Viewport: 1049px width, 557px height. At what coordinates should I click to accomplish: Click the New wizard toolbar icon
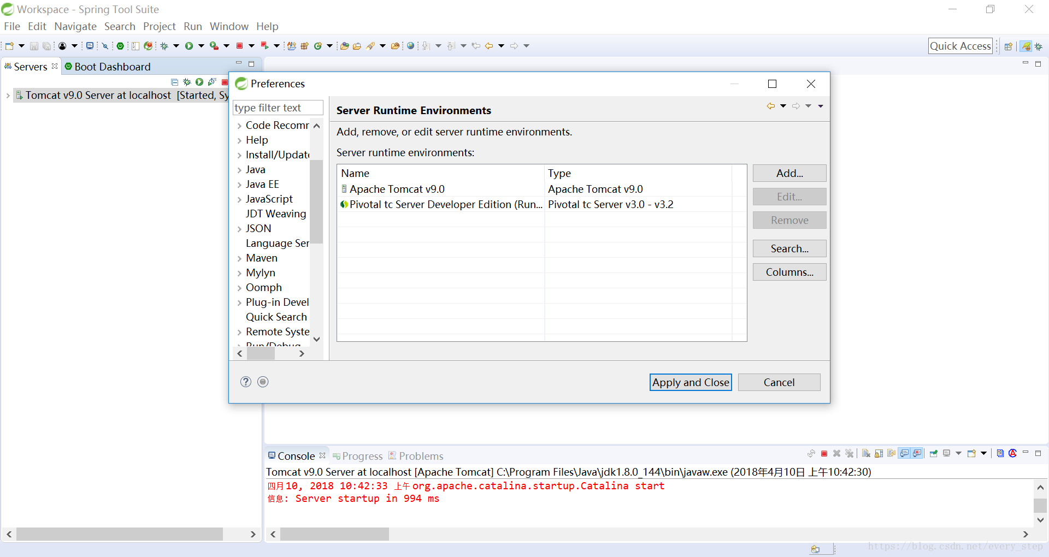9,46
